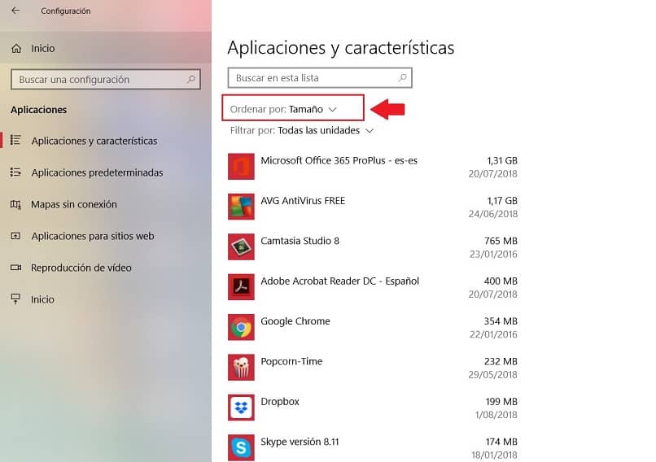656x462 pixels.
Task: Open the Filtrar por: Todas las unidades dropdown
Action: click(x=302, y=130)
